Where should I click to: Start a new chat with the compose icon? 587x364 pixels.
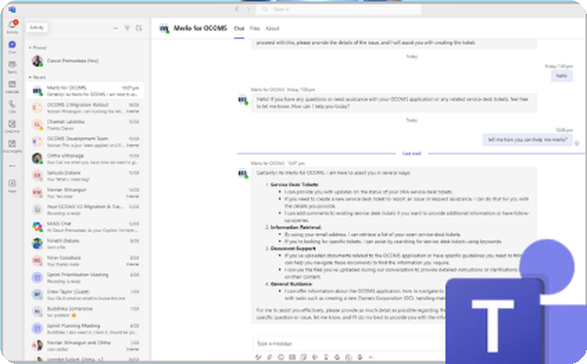(x=139, y=28)
